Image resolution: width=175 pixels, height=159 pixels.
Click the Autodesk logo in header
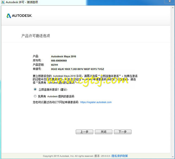tap(19, 16)
